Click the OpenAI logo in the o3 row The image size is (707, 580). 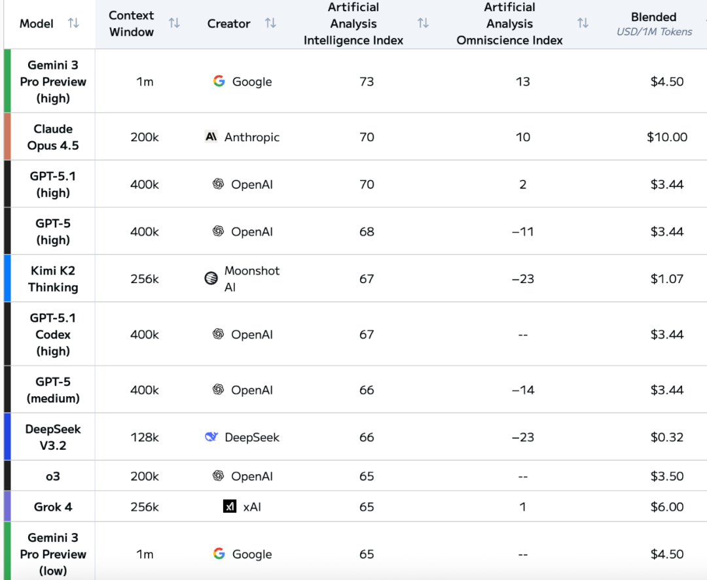pos(218,476)
